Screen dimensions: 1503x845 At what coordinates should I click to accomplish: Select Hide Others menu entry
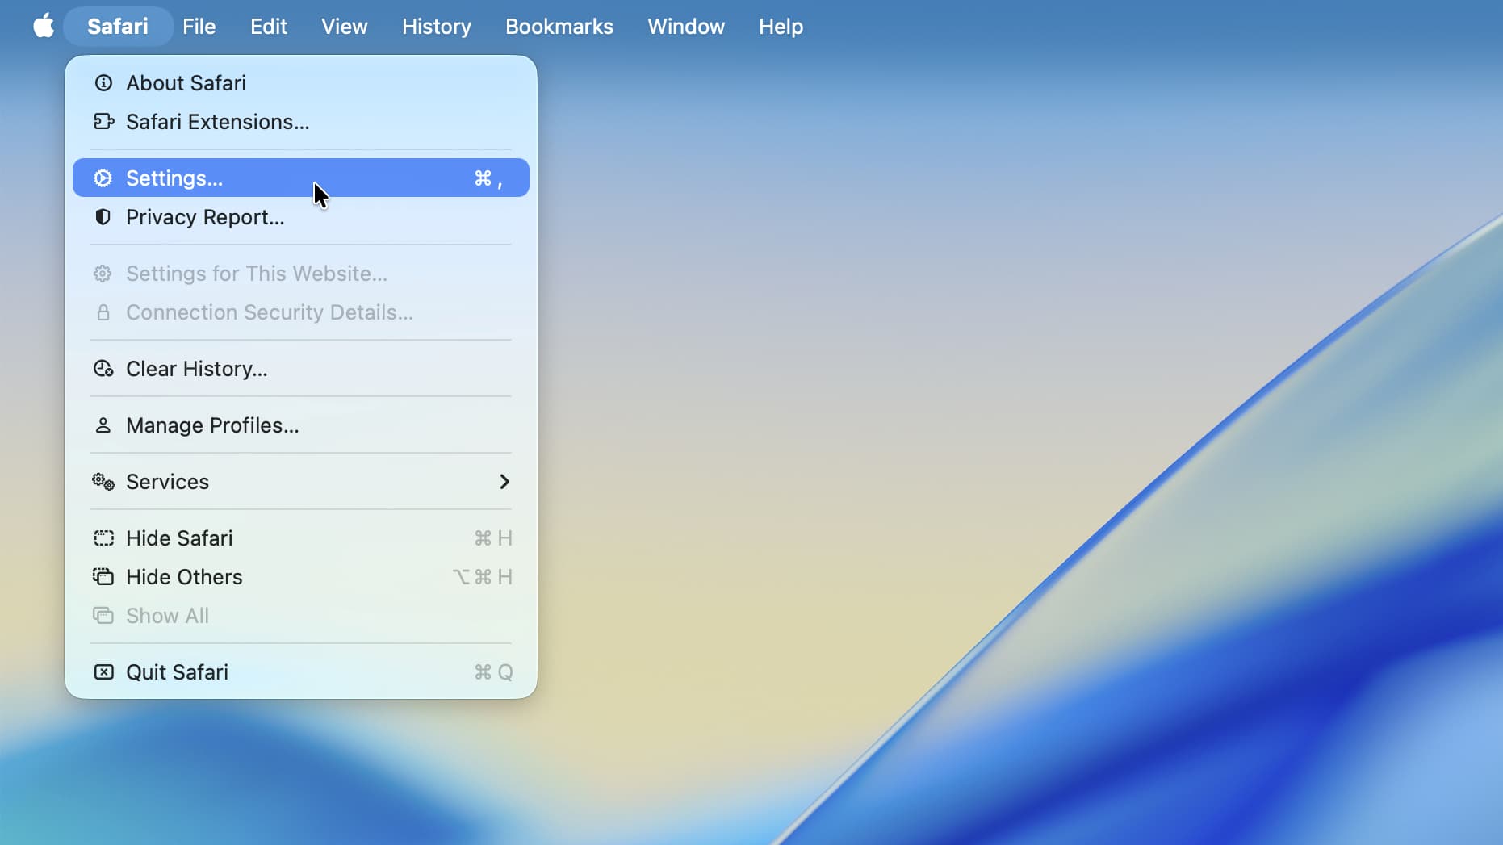301,577
